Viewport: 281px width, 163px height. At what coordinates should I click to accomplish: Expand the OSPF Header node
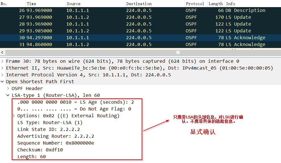click(8, 88)
